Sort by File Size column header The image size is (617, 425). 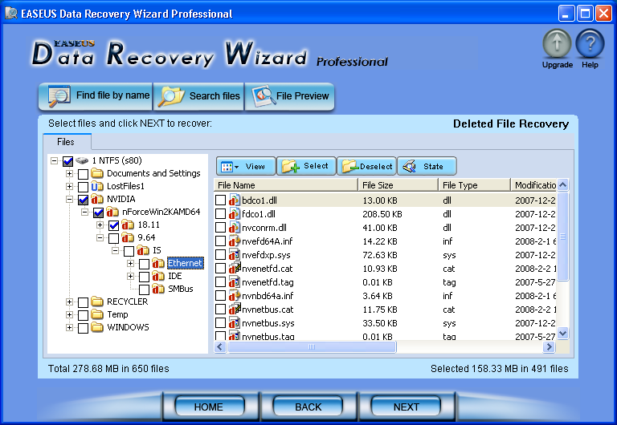(x=398, y=185)
